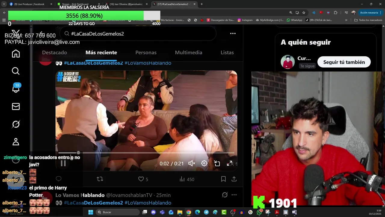Image resolution: width=385 pixels, height=217 pixels.
Task: Switch to Personas tab
Action: pyautogui.click(x=146, y=52)
